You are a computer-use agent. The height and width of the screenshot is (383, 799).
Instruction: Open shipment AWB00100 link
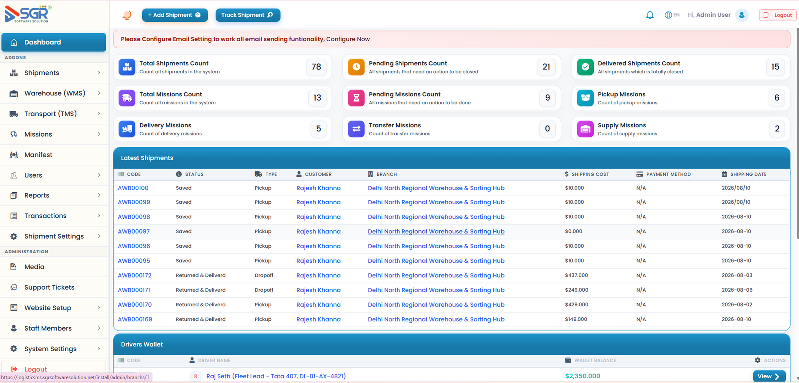click(133, 188)
